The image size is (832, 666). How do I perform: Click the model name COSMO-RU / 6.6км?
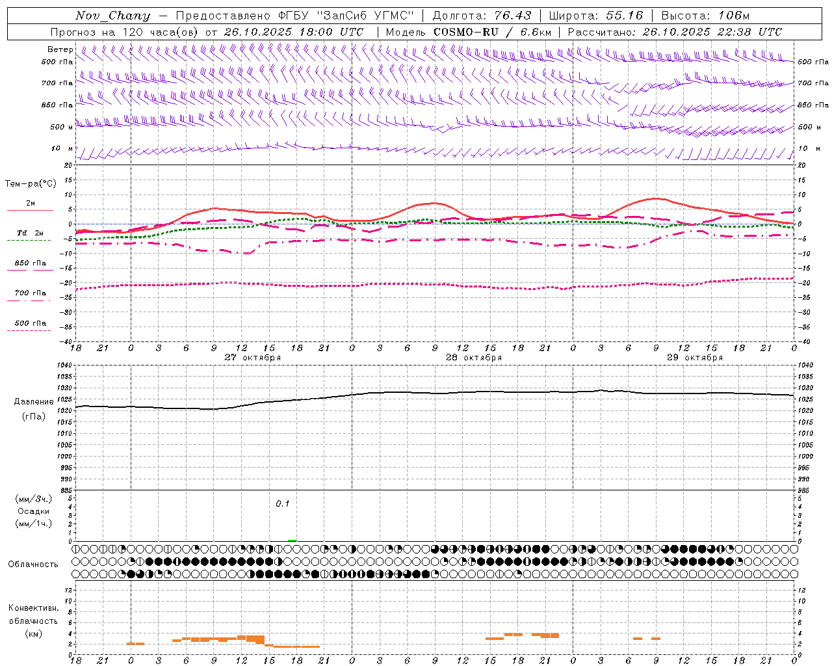point(493,32)
